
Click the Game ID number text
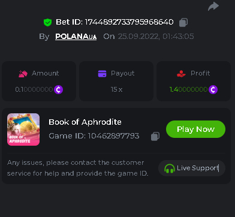tap(113, 136)
